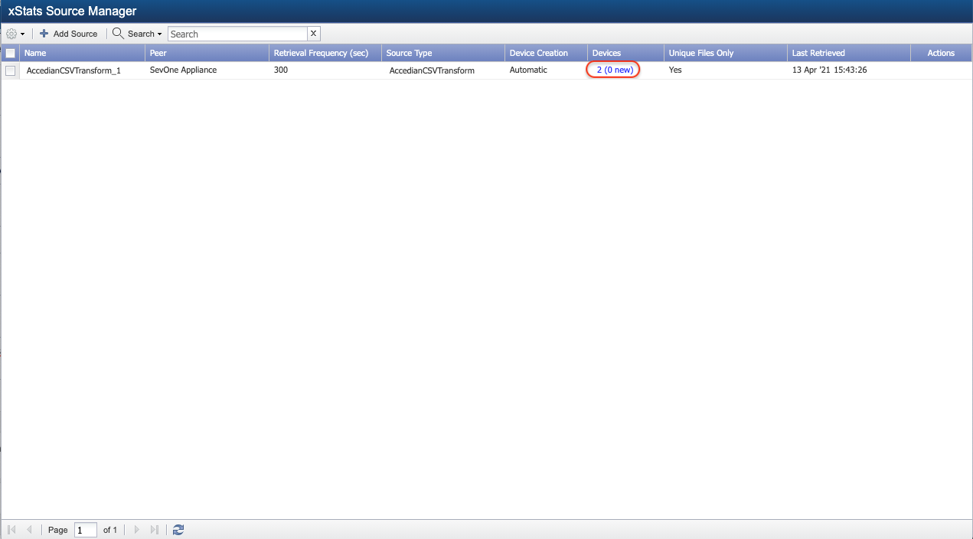Click the Last Retrieved column header
This screenshot has width=973, height=539.
848,53
